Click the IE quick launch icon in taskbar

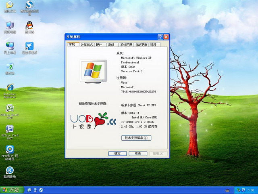[x=29, y=190]
